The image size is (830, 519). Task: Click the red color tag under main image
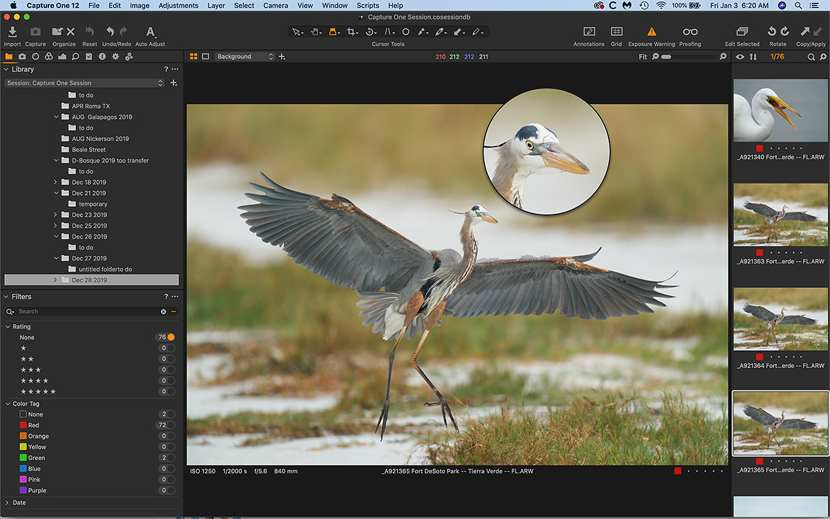pyautogui.click(x=678, y=471)
